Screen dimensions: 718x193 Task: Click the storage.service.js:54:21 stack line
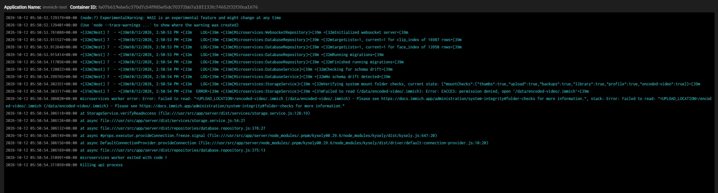(125, 121)
